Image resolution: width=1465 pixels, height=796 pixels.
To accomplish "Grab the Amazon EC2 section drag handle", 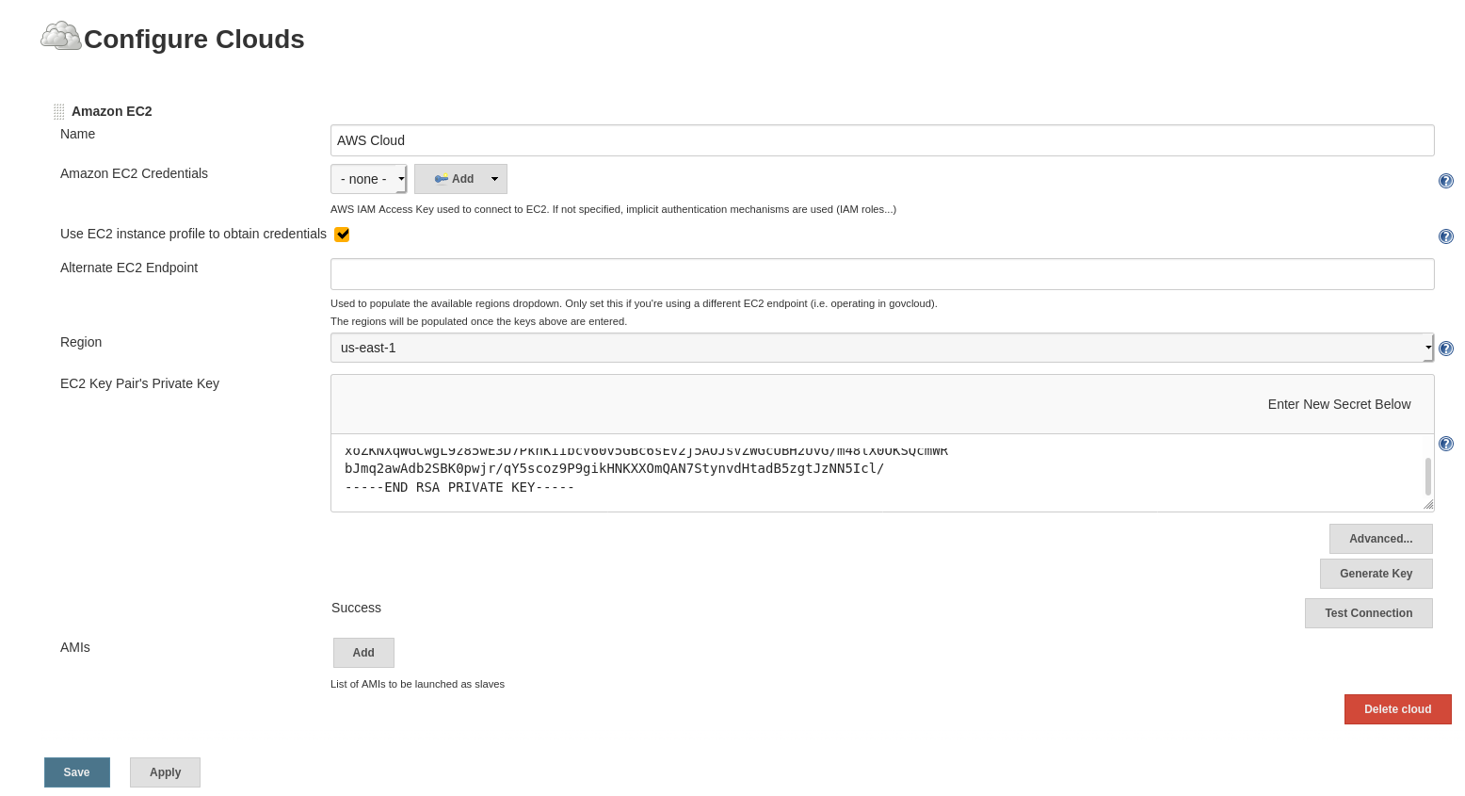I will coord(58,111).
